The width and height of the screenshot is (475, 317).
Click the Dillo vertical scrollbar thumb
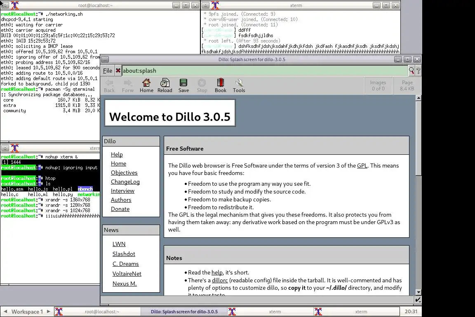[x=419, y=138]
